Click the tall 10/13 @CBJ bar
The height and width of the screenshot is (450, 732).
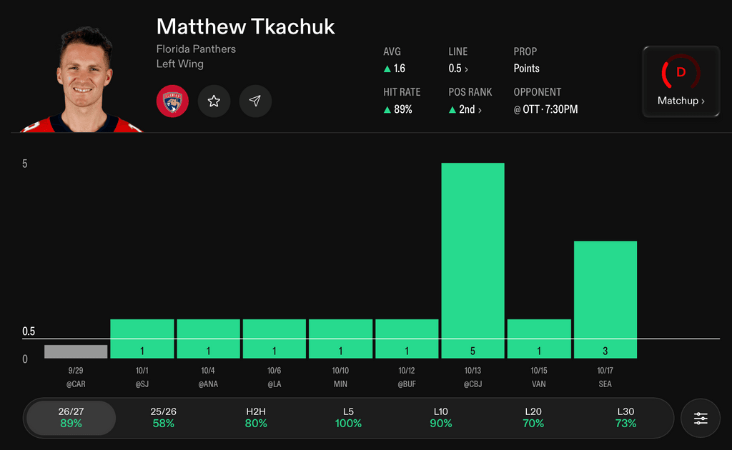pos(473,260)
